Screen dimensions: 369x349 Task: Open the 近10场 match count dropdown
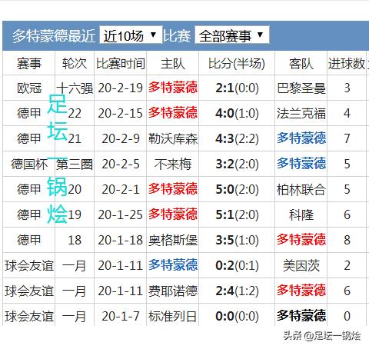click(131, 35)
